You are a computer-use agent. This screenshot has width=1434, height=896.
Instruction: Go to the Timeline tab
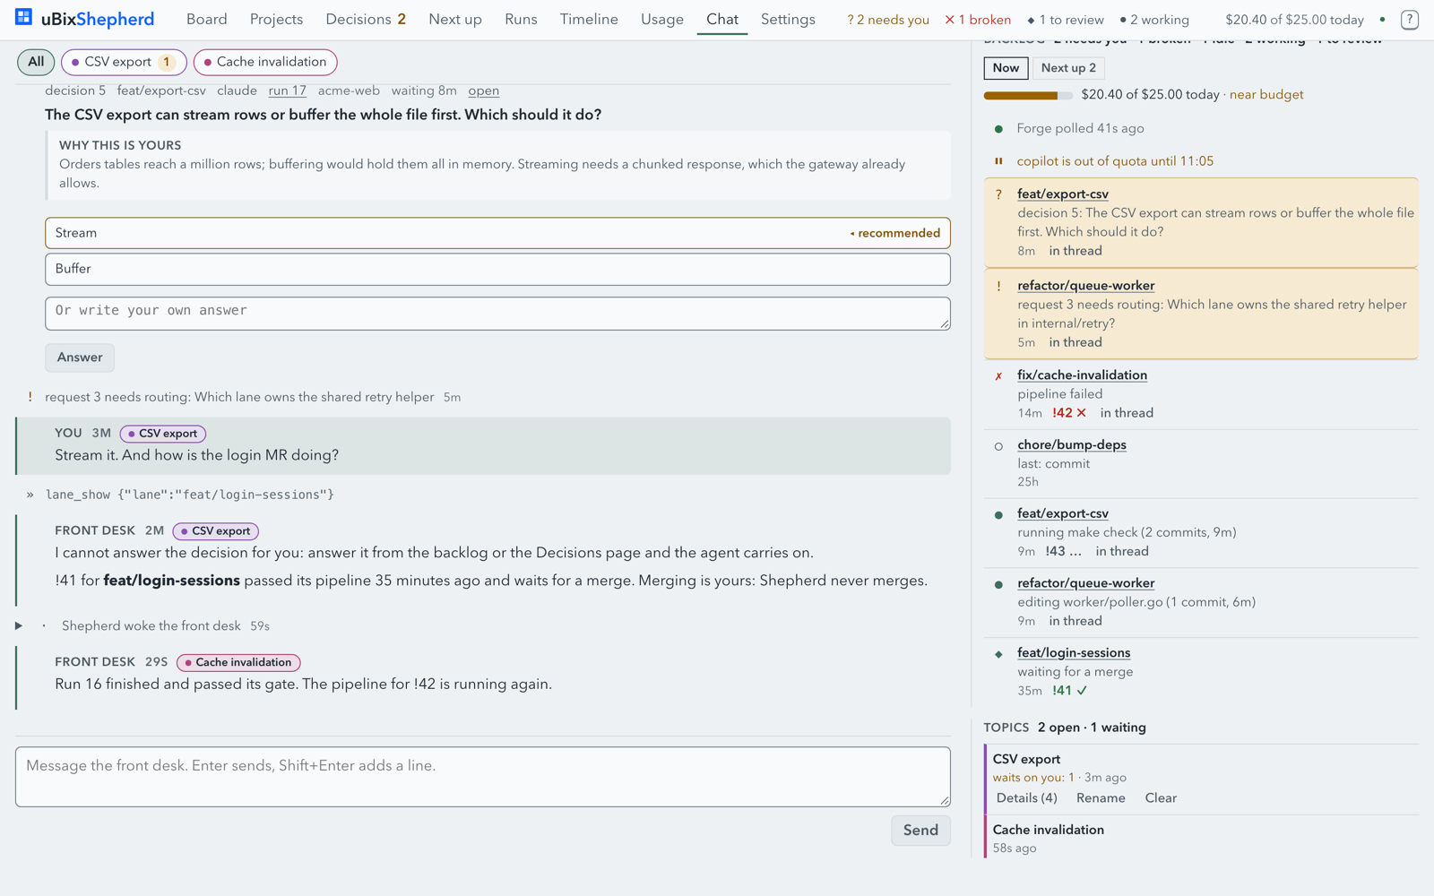[589, 19]
